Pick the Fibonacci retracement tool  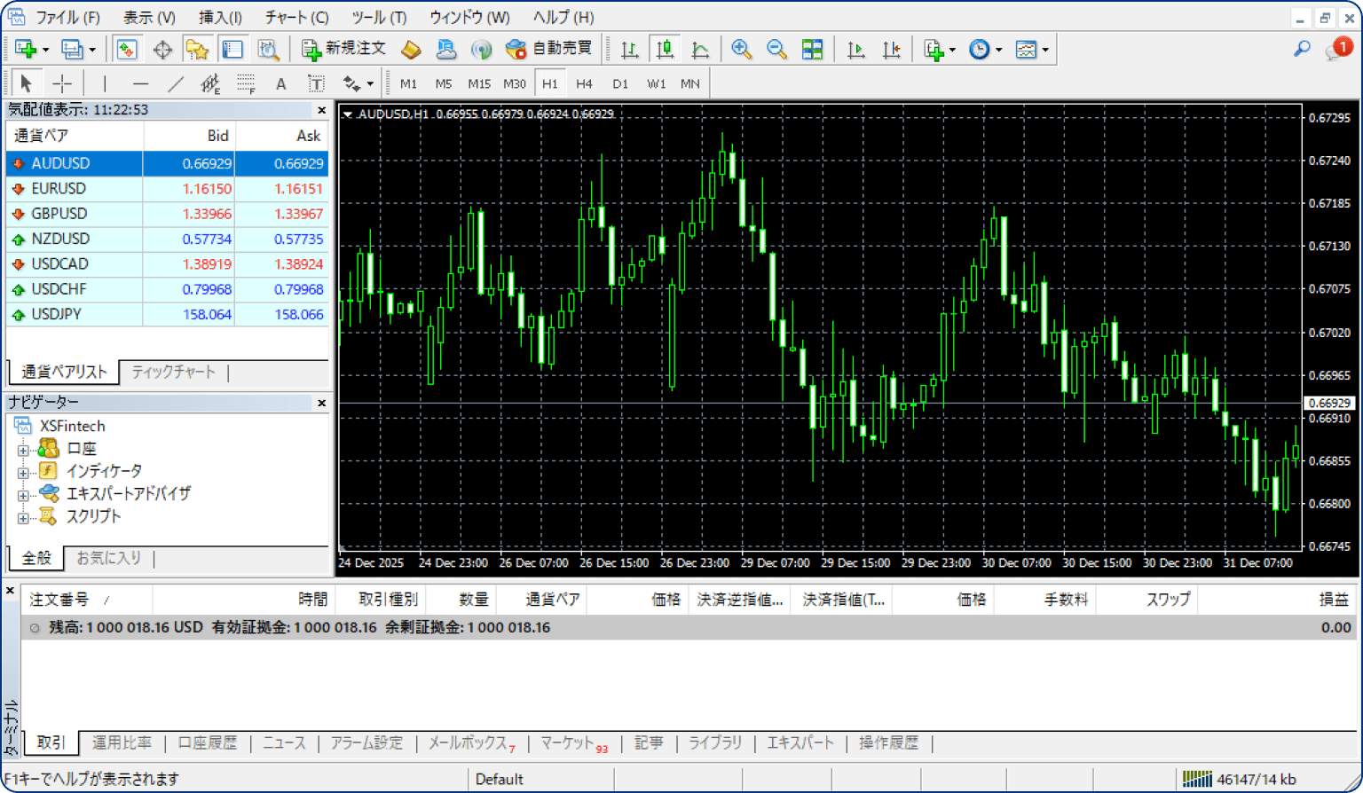point(246,84)
